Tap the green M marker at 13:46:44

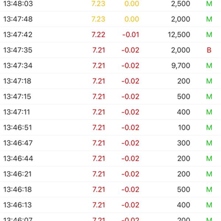pyautogui.click(x=209, y=158)
